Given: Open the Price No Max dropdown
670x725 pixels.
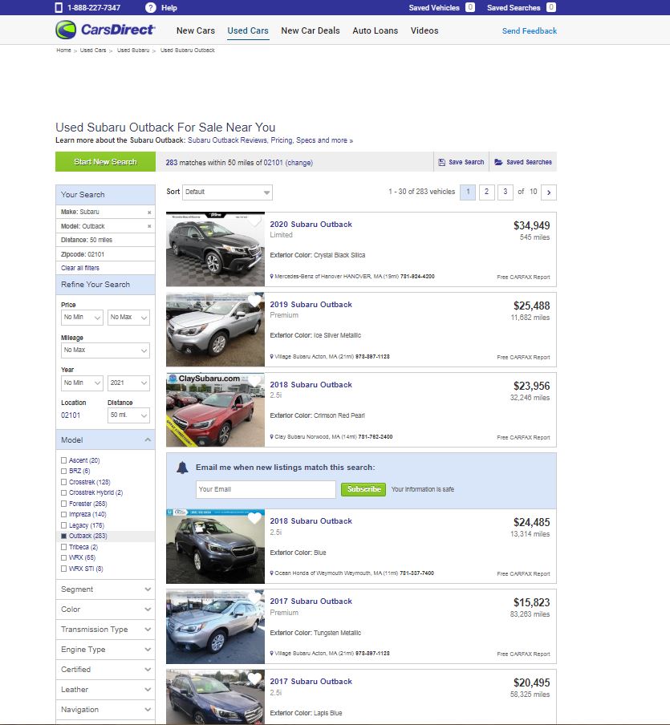Looking at the screenshot, I should pyautogui.click(x=128, y=318).
